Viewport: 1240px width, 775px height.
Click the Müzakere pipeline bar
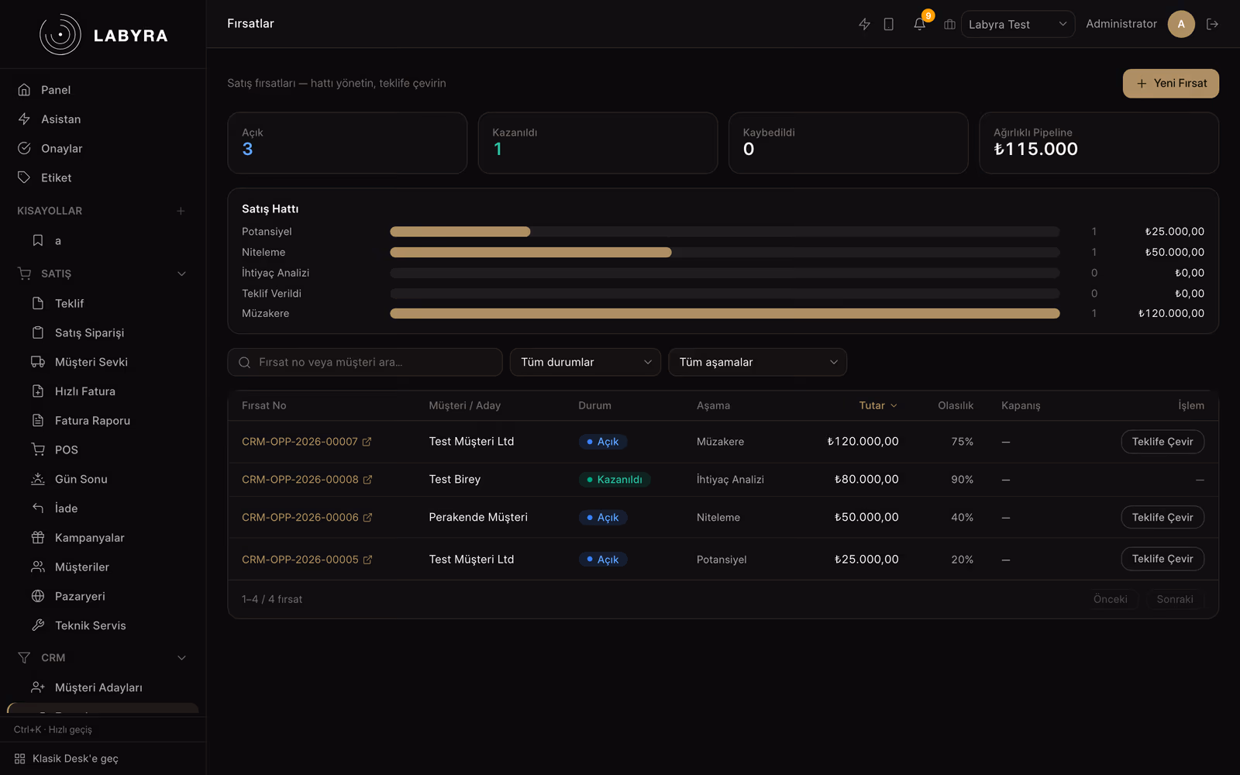[x=725, y=313]
